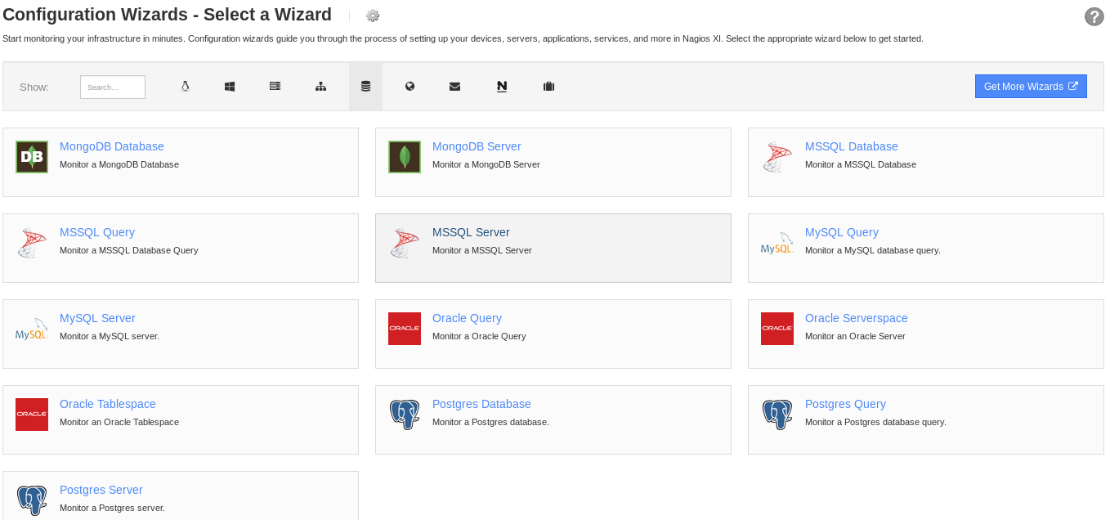Viewport: 1110px width, 520px height.
Task: Click the MySQL Query dolphin logo
Action: [777, 243]
